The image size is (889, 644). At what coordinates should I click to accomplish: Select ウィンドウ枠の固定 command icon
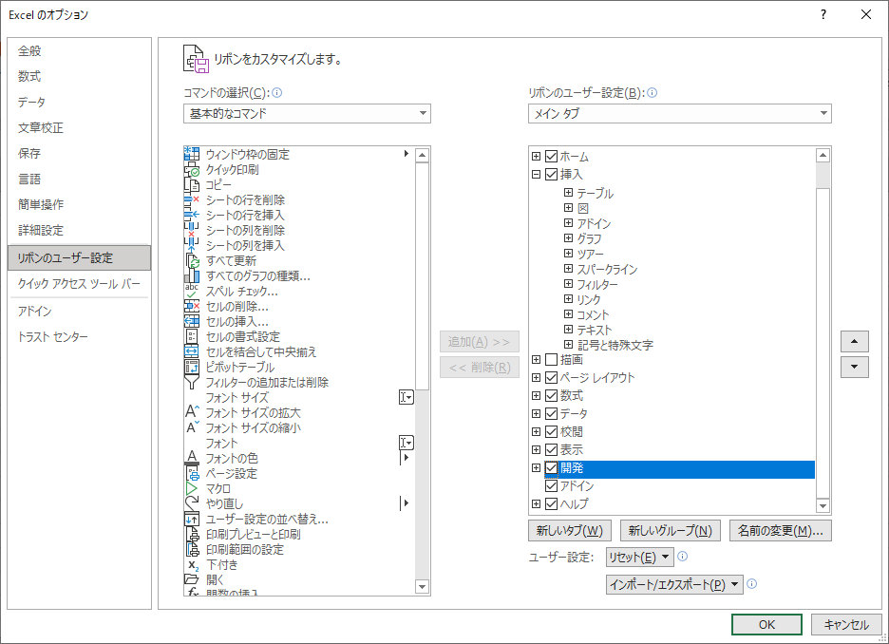point(192,154)
